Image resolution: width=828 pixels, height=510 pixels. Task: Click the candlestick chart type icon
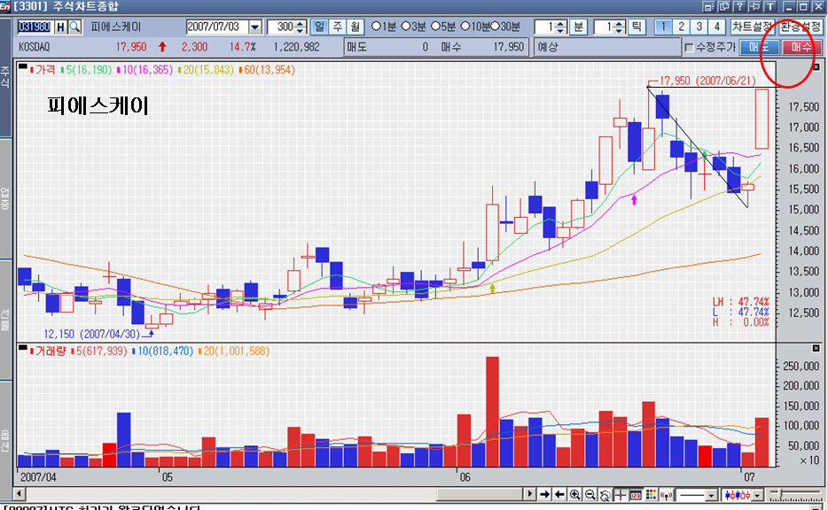[x=738, y=495]
